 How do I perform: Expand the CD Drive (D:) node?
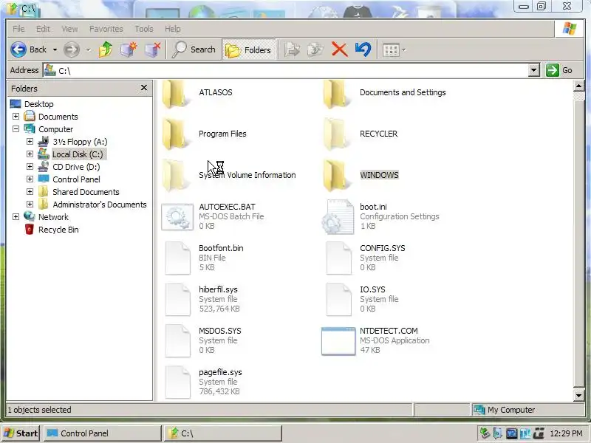click(x=30, y=167)
